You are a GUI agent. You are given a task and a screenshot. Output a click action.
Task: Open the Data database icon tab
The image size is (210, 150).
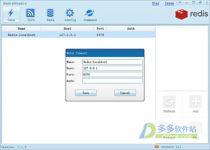coord(50,14)
